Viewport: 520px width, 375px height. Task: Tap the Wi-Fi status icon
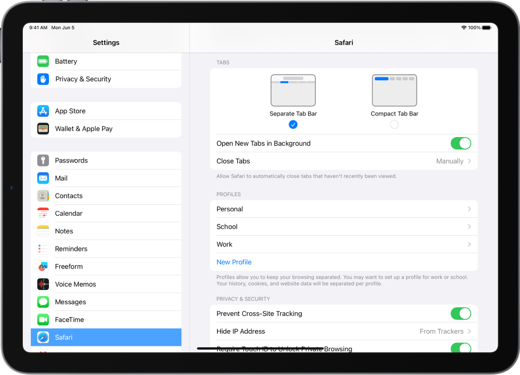(x=464, y=28)
